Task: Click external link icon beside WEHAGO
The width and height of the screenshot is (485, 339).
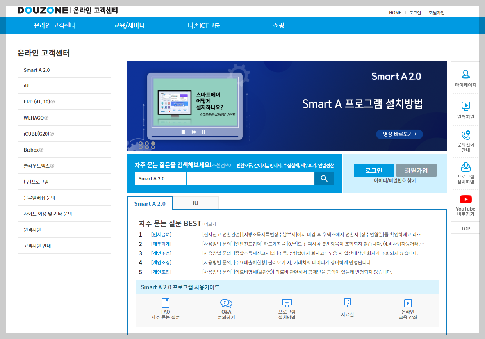Action: 46,118
